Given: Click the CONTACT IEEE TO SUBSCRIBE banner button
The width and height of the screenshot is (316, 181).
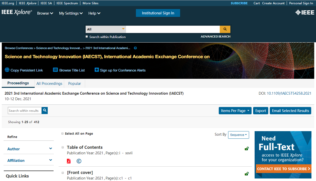Looking at the screenshot, I should pos(283,169).
